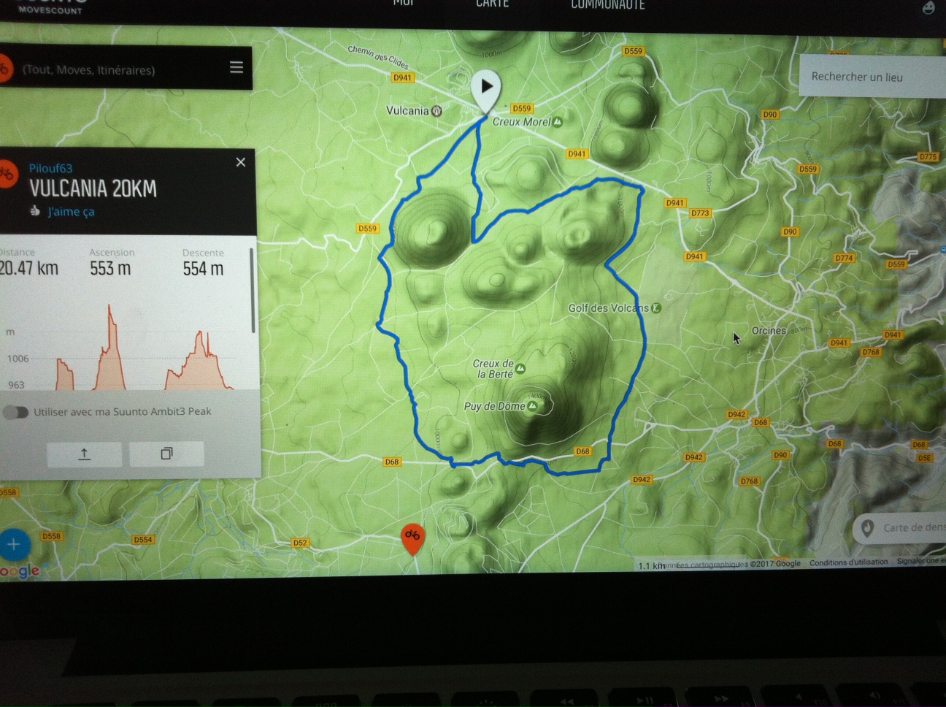Image resolution: width=946 pixels, height=707 pixels.
Task: Open the CARTE menu item
Action: click(492, 4)
